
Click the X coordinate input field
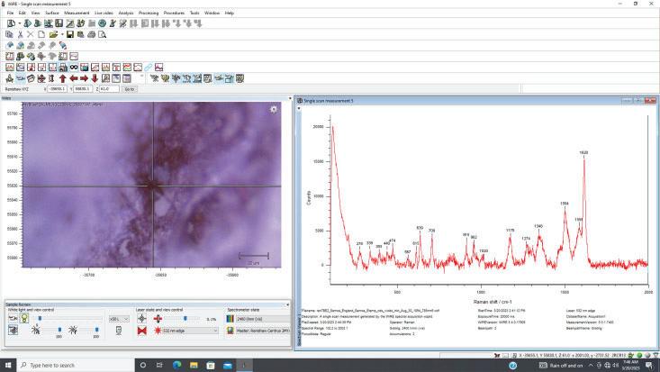pyautogui.click(x=57, y=89)
